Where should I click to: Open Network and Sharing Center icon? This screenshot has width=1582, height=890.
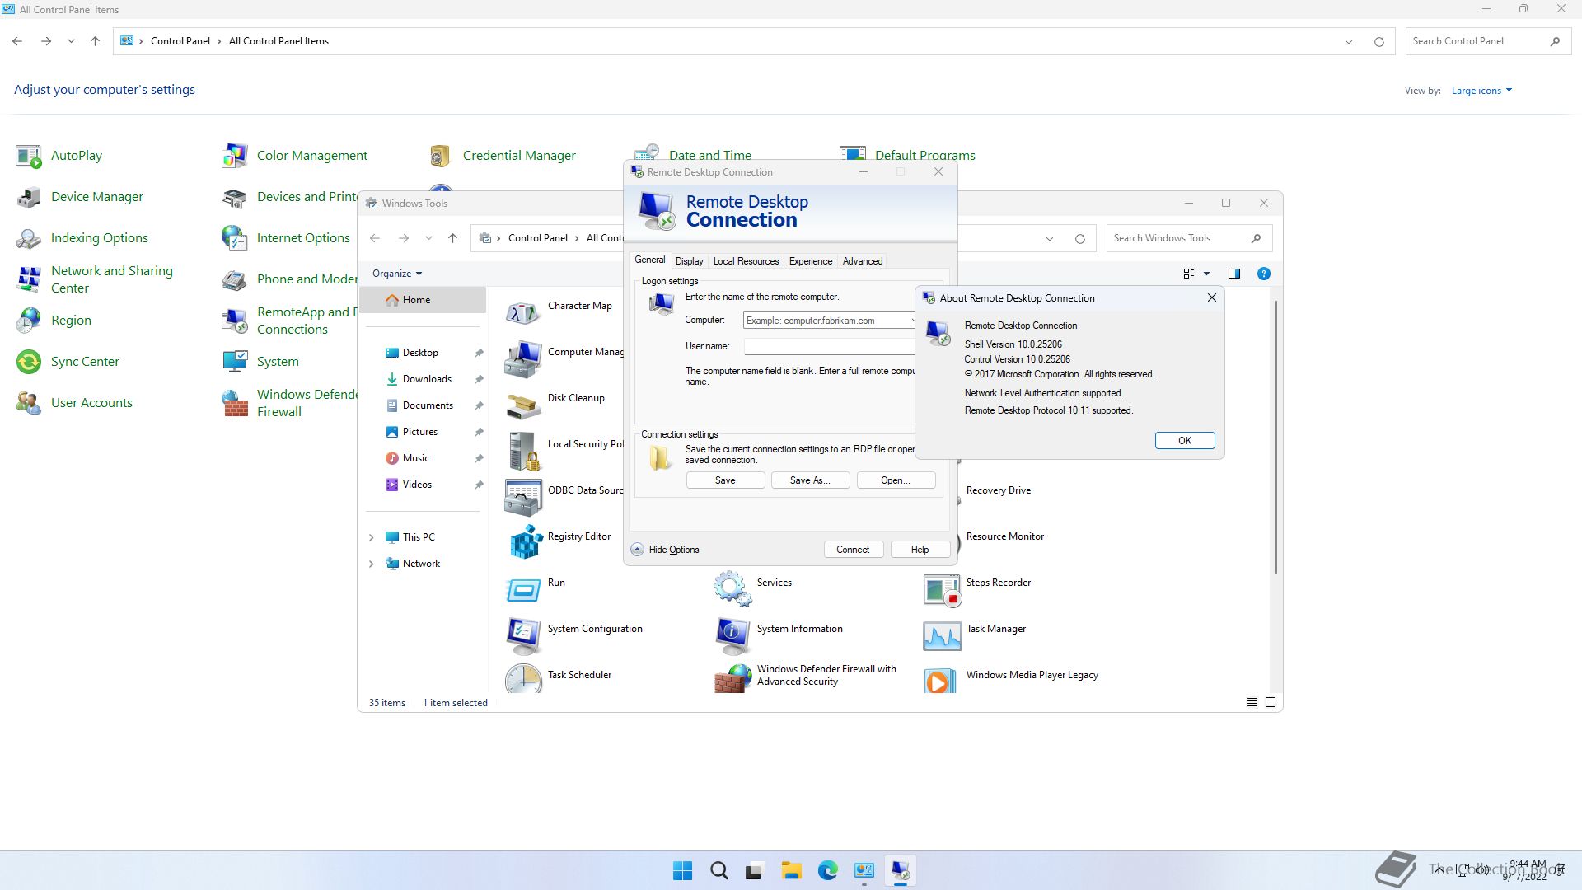pos(29,279)
